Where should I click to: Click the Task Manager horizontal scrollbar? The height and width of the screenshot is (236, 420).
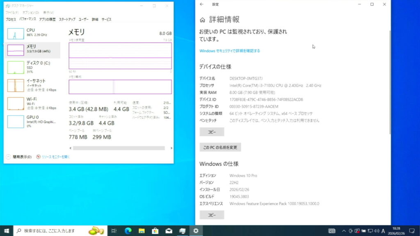[x=118, y=148]
